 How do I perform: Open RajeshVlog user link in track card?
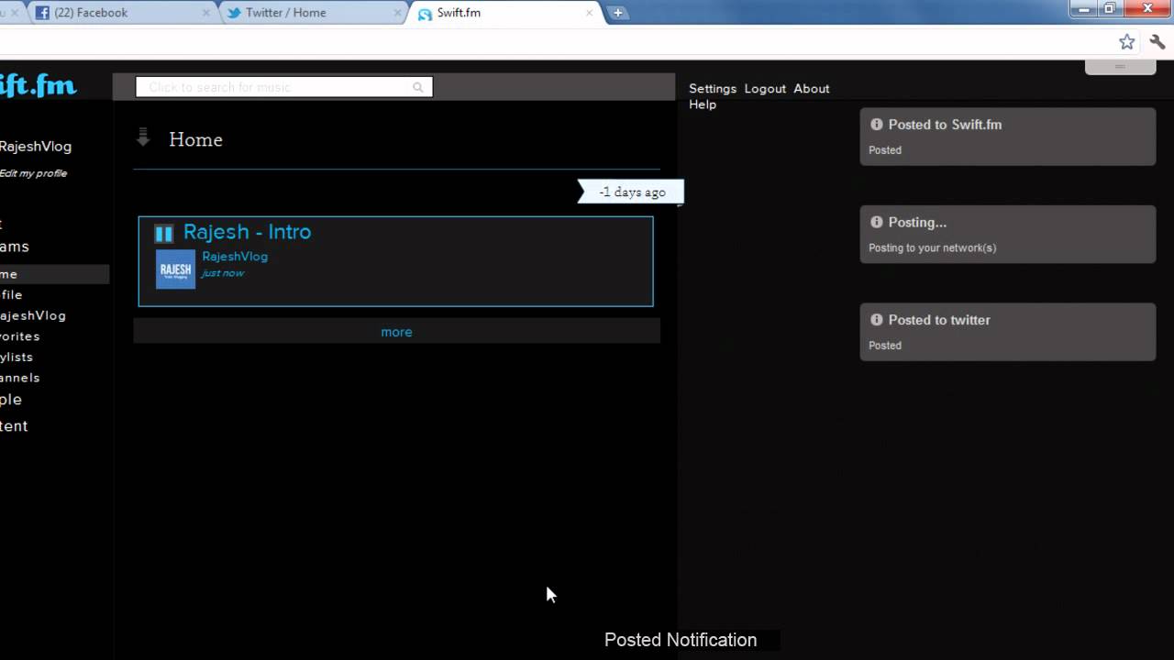[235, 257]
